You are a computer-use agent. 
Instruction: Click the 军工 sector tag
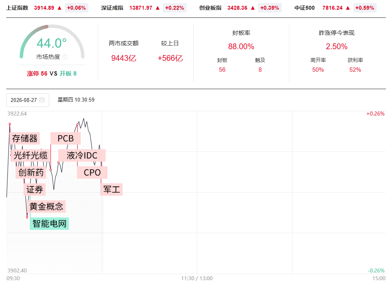[x=112, y=190]
